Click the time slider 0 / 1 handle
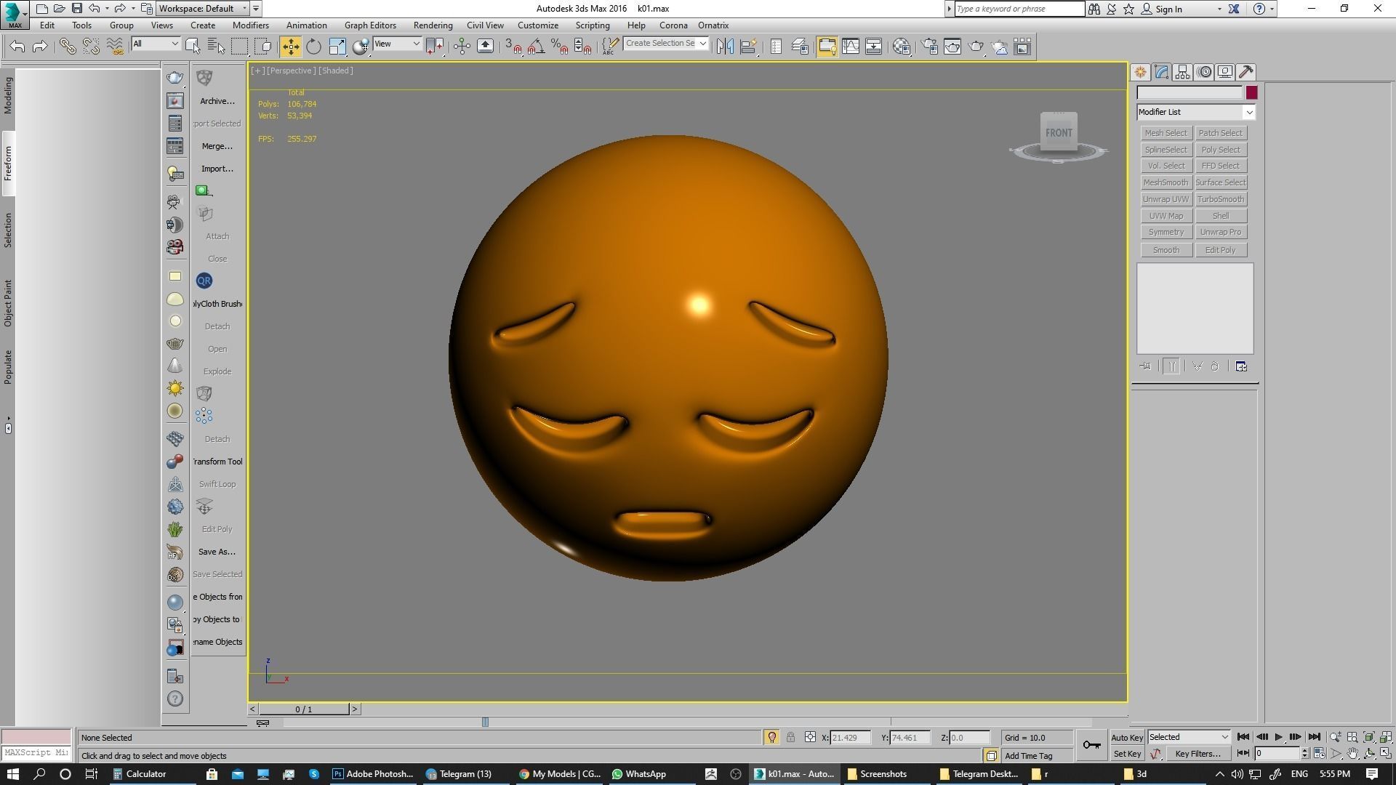Screen dimensions: 1396x785 (x=303, y=709)
